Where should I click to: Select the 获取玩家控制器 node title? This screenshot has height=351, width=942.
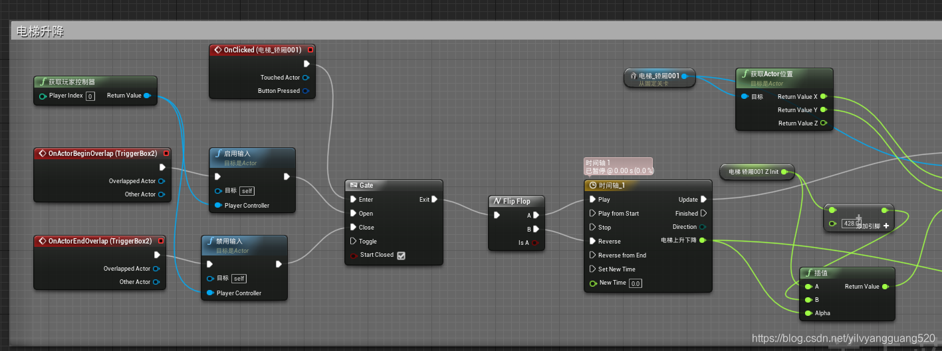[72, 82]
